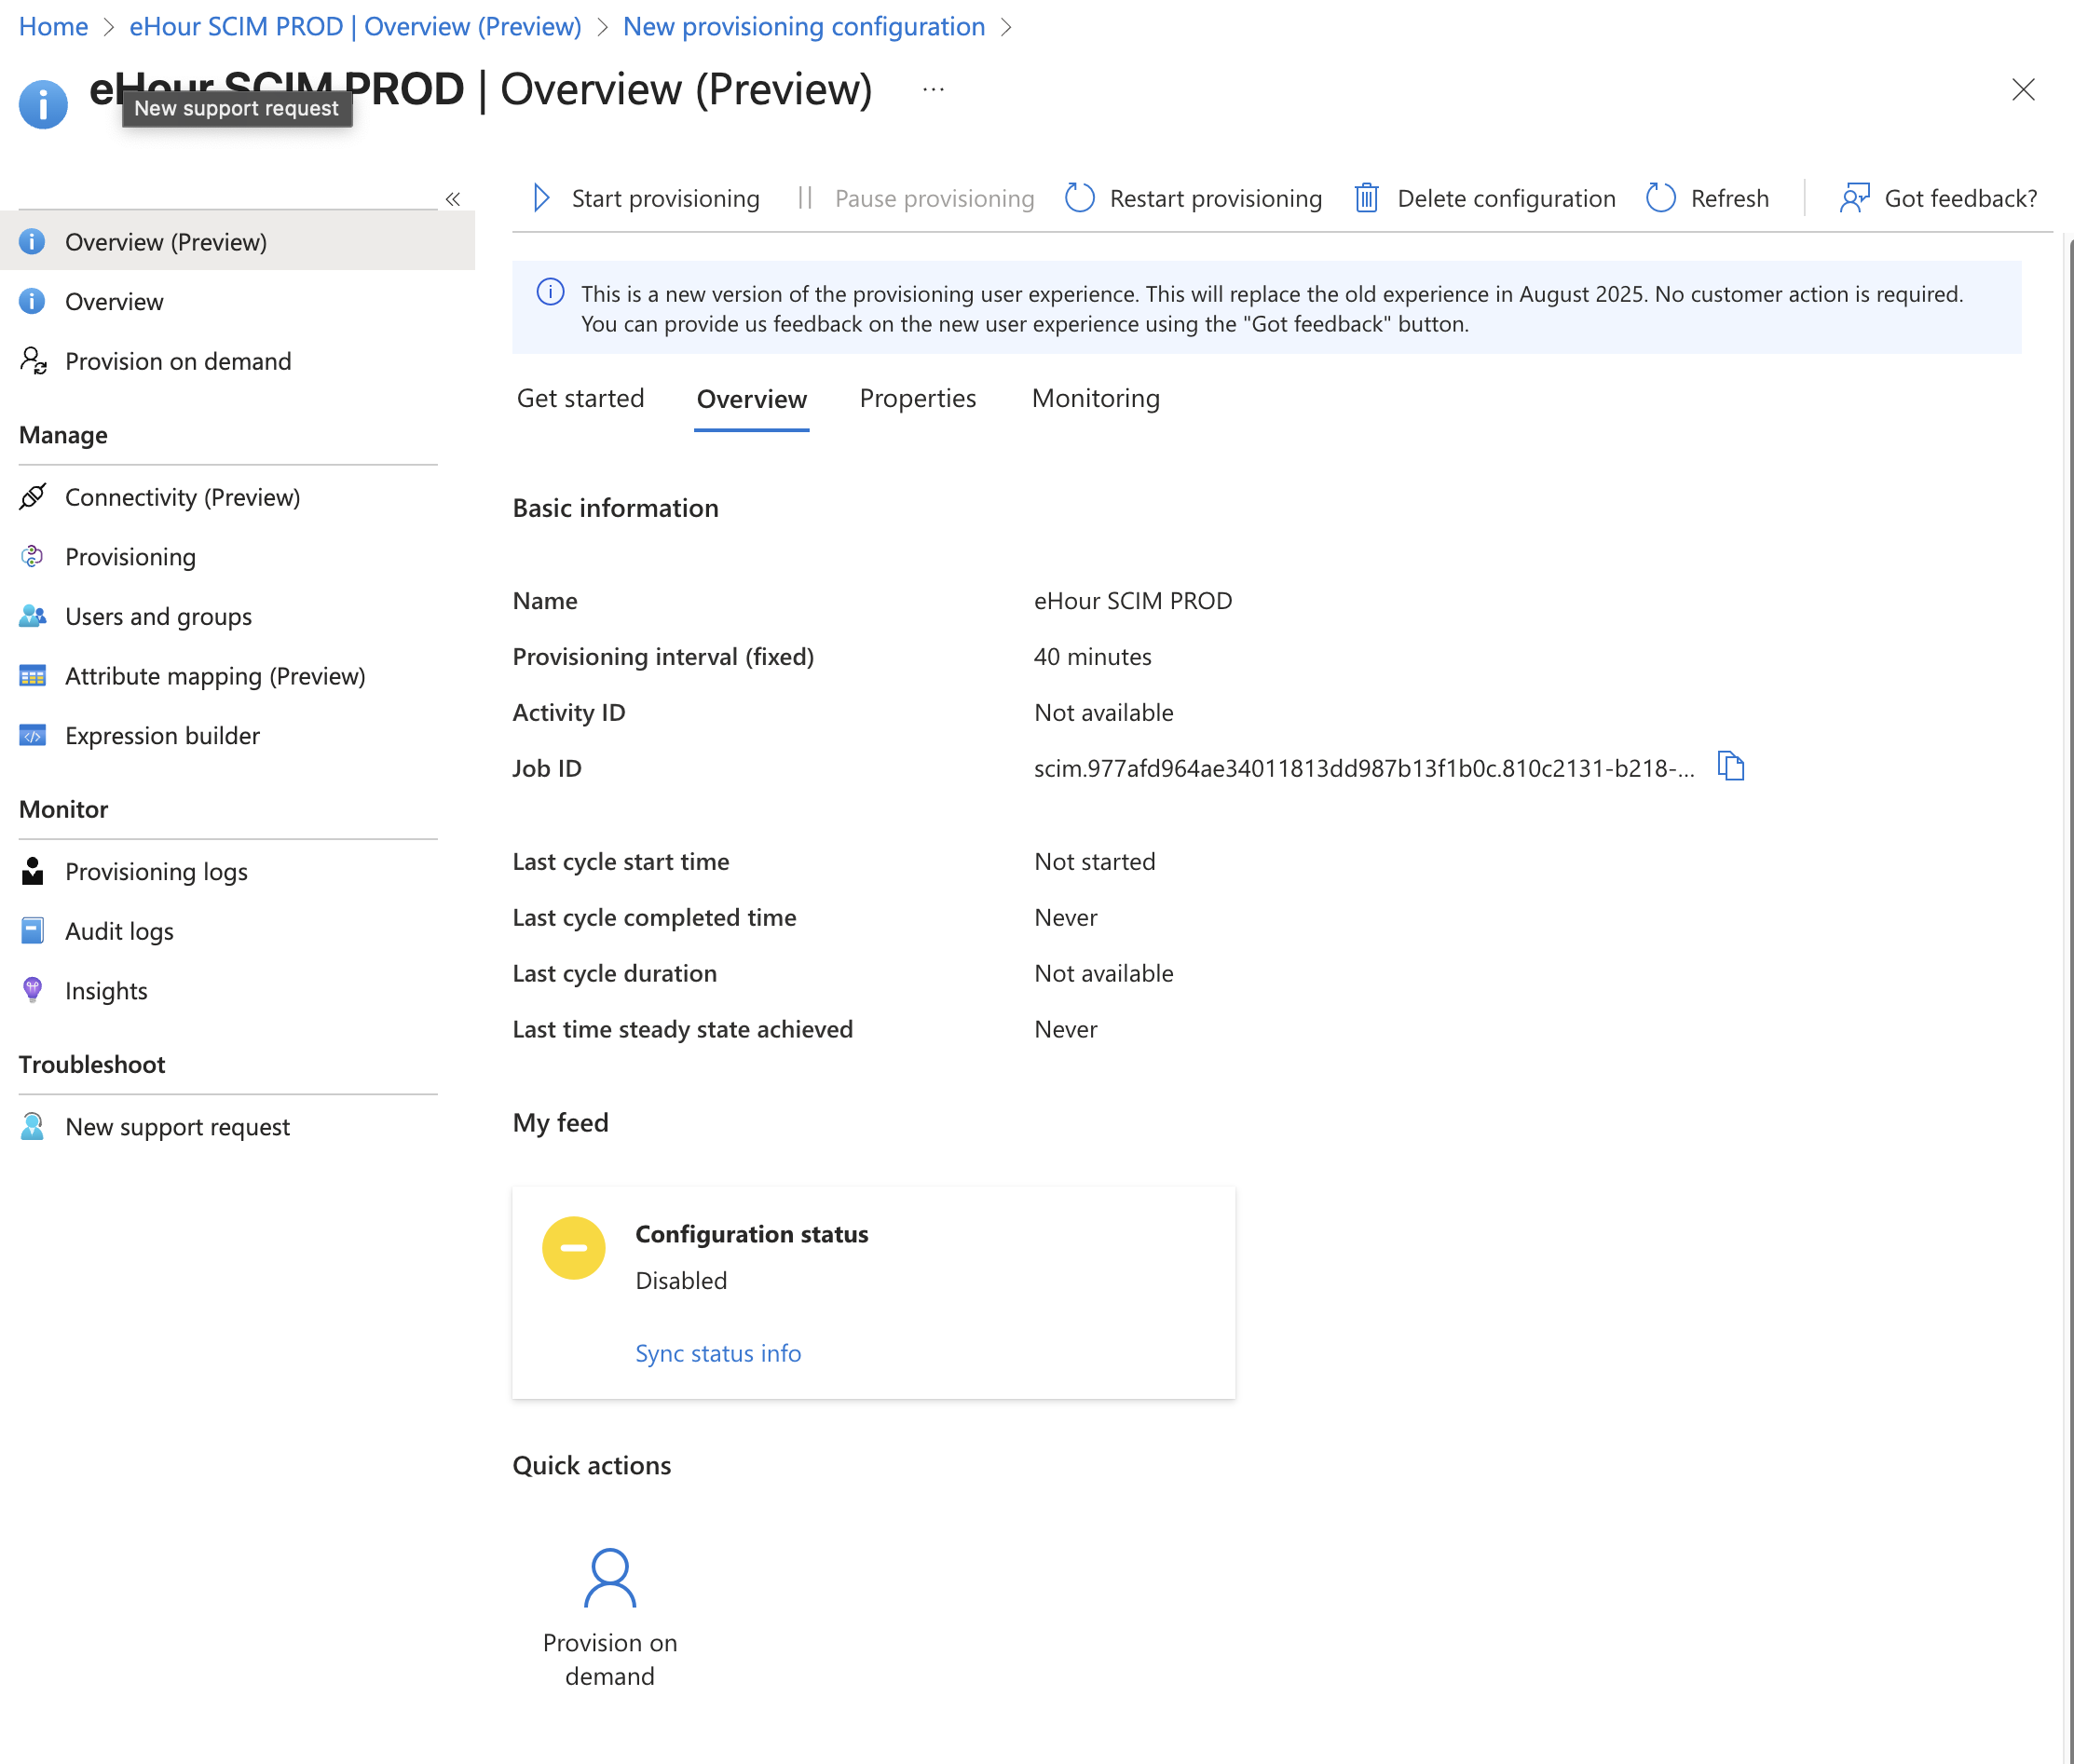Collapse the sidebar with double chevron
The height and width of the screenshot is (1764, 2074).
pos(452,199)
